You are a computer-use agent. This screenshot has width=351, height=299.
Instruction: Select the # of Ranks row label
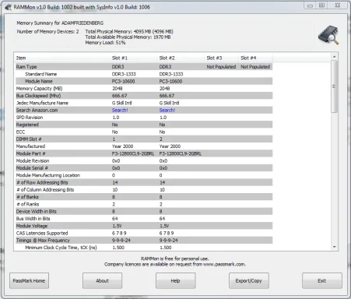coord(28,204)
